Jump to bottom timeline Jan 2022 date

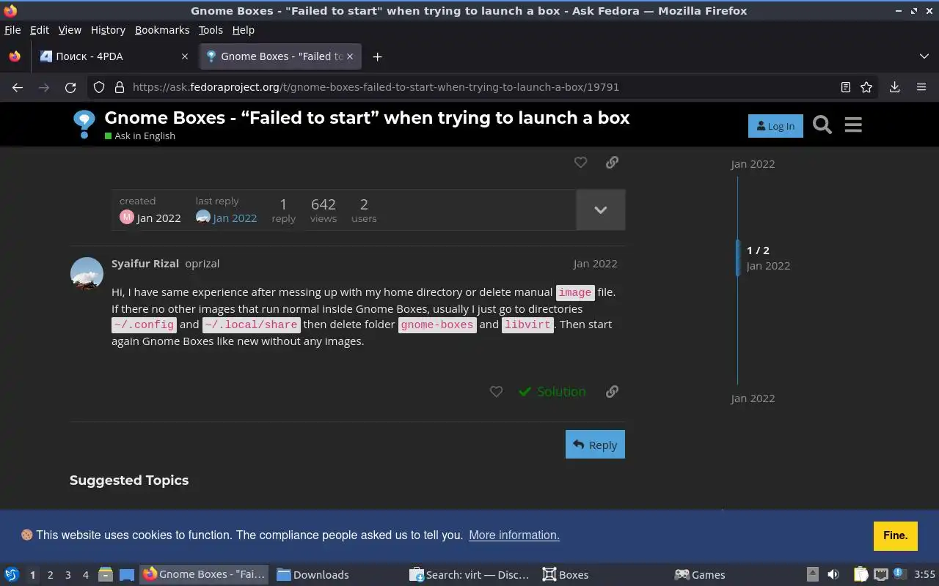pos(753,398)
